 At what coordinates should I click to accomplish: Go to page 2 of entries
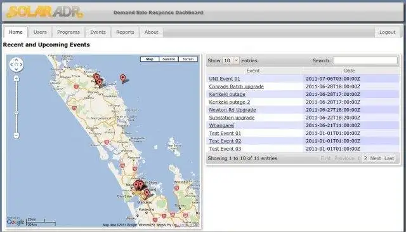tap(365, 158)
